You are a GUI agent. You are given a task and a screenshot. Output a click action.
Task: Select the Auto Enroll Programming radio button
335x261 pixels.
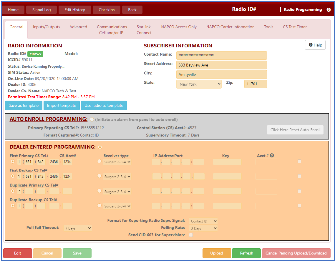pyautogui.click(x=92, y=119)
